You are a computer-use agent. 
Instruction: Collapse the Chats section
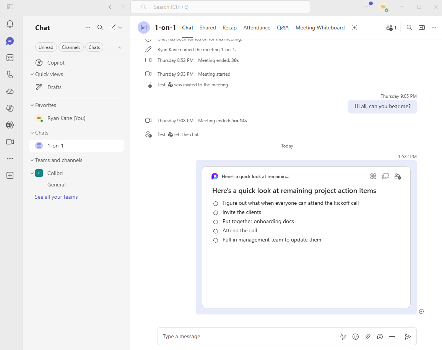click(32, 133)
